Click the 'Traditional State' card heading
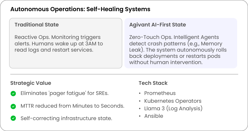Image resolution: width=248 pixels, height=131 pixels. click(37, 25)
